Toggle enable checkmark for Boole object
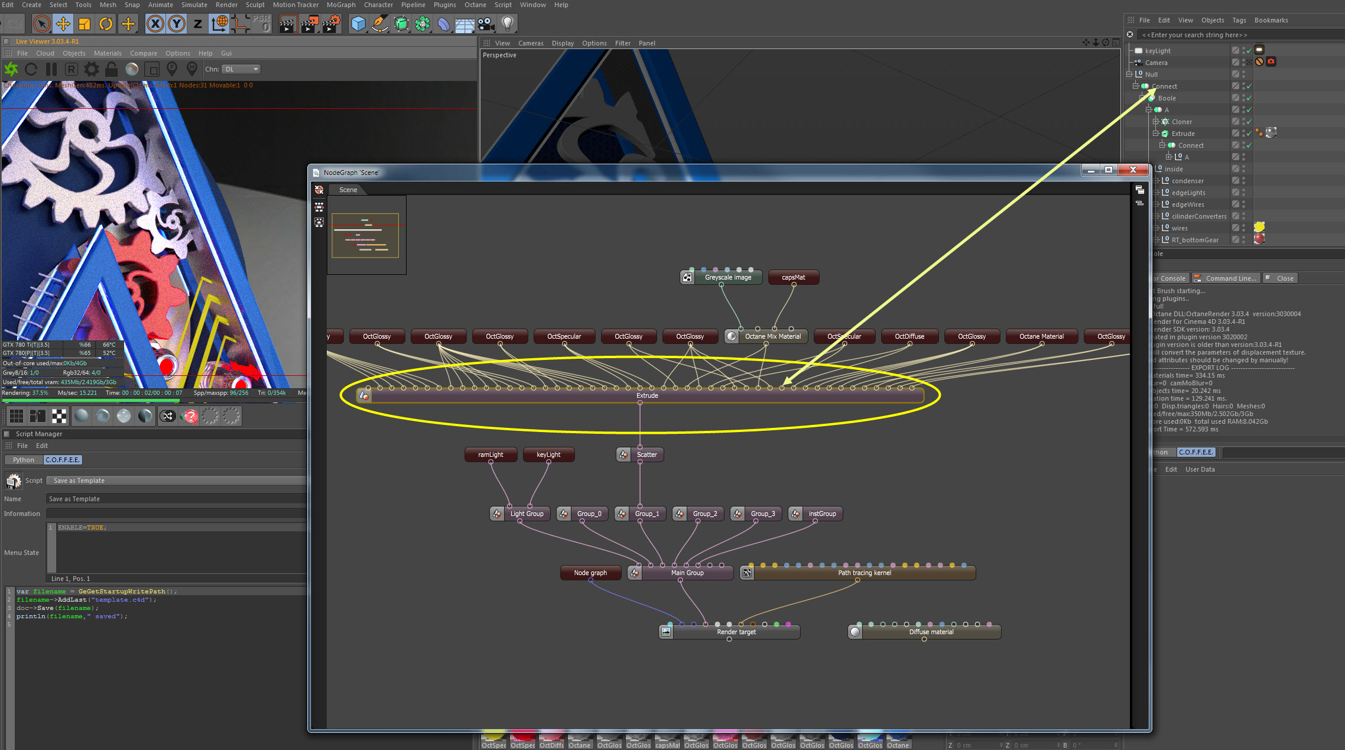The width and height of the screenshot is (1345, 750). click(1249, 98)
